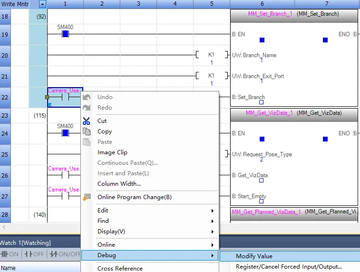
Task: Toggle the Get_VizData input indicator box
Action: tap(261, 181)
